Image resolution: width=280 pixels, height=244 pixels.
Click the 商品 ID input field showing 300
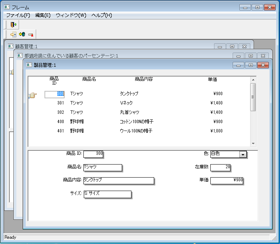(93, 154)
